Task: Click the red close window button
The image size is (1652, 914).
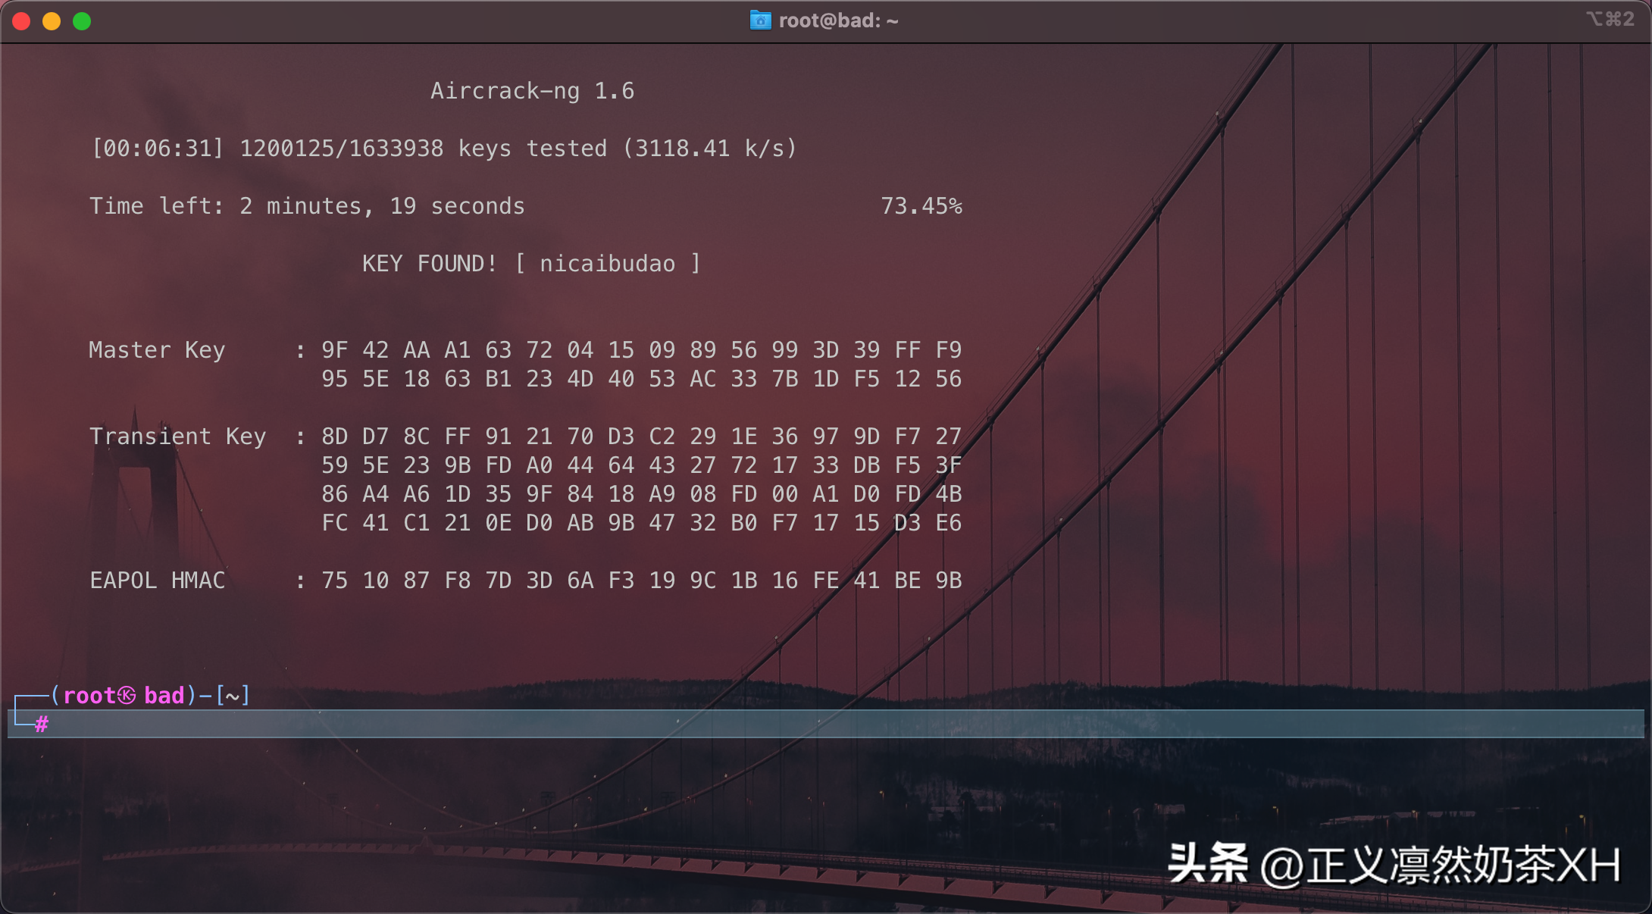Action: tap(21, 21)
